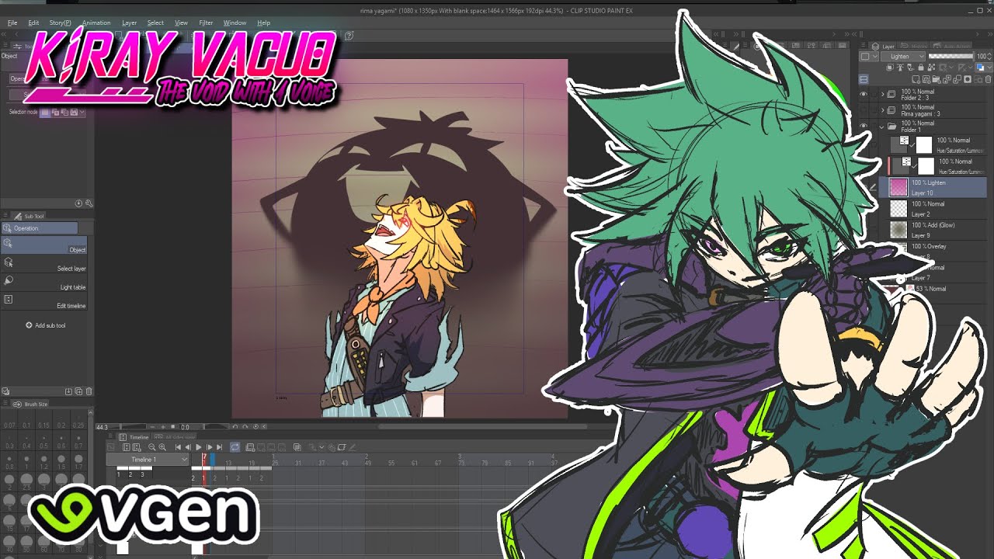This screenshot has width=994, height=559.
Task: Expand the Rima yagami : 3 folder
Action: pos(882,110)
